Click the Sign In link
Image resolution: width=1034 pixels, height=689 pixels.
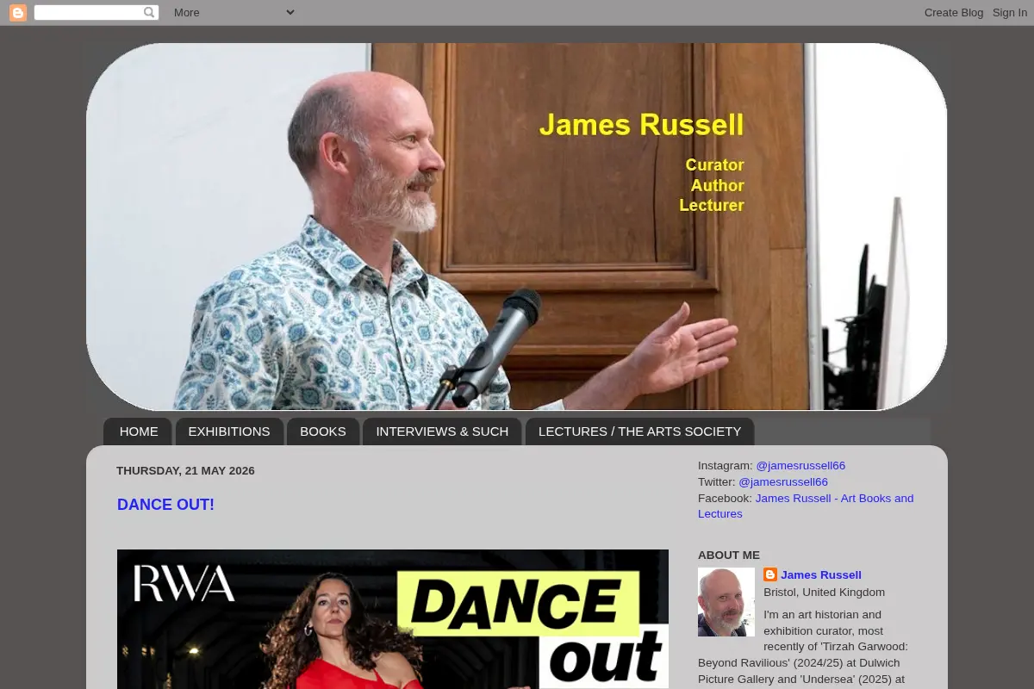(1010, 12)
